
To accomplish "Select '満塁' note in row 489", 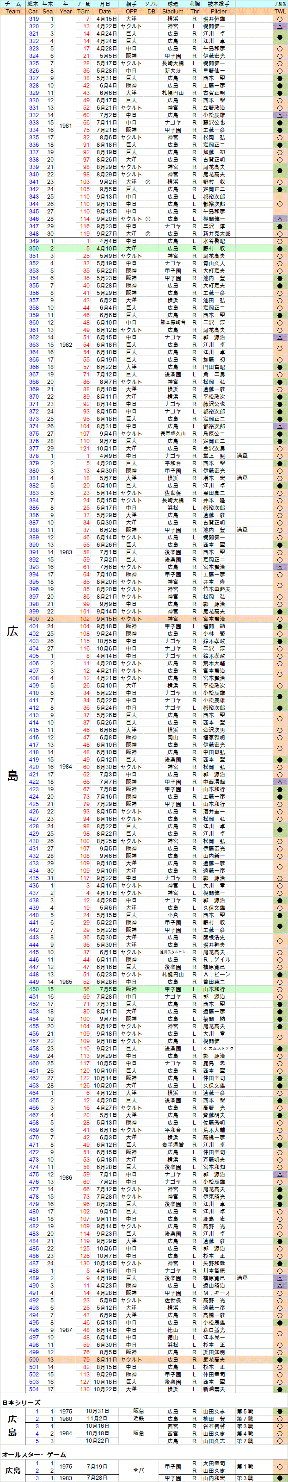I will 242,1278.
